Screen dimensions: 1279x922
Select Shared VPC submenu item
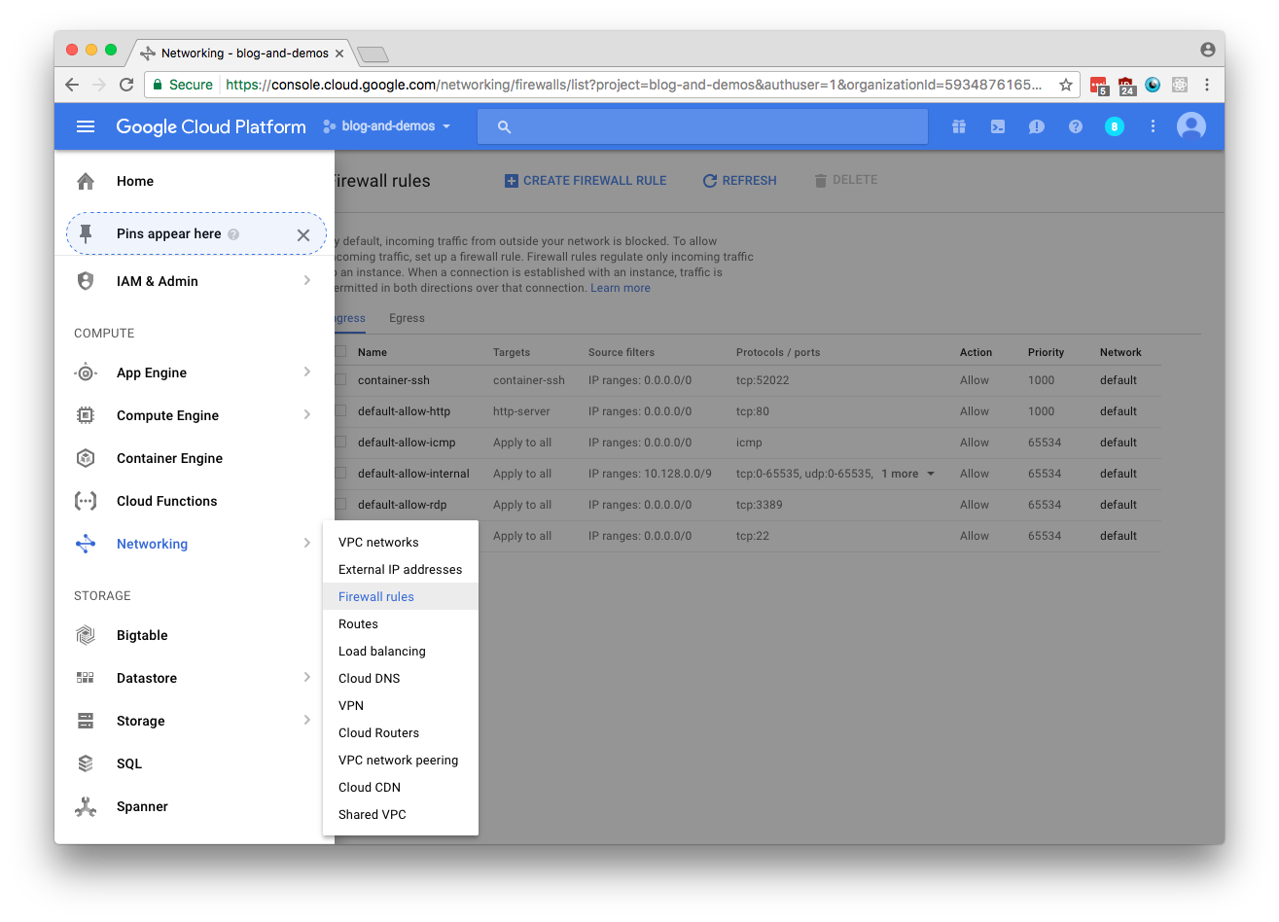coord(400,815)
